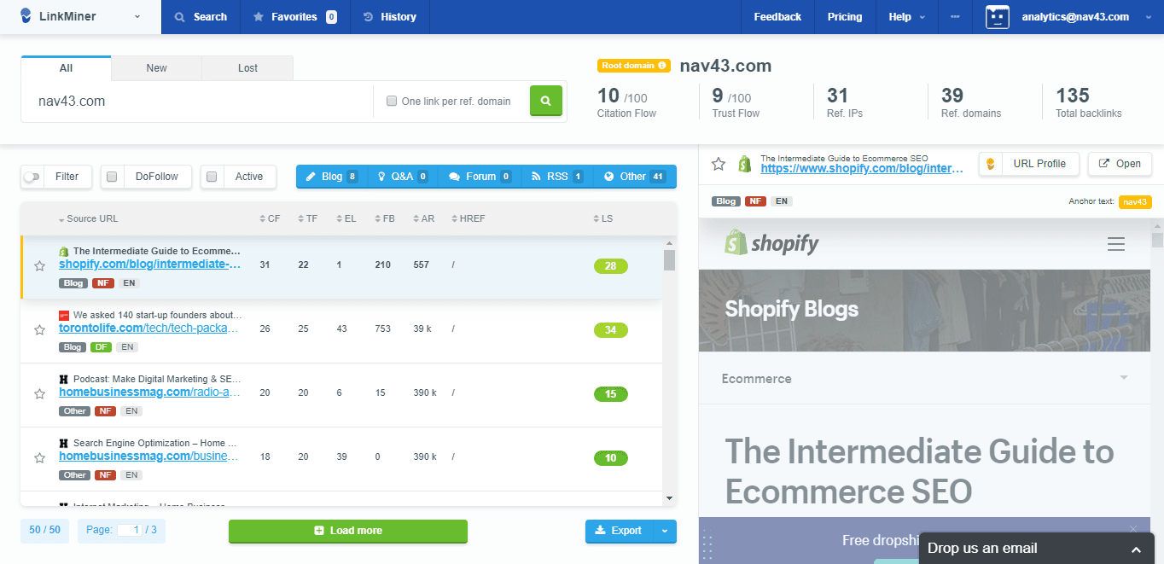Expand the Drop us an email chat
Viewport: 1164px width, 564px height.
click(1136, 550)
